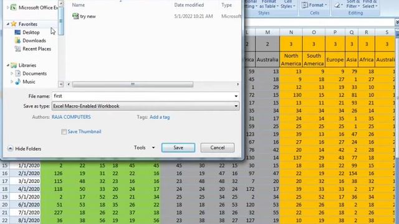Sort files by Date modified column header
This screenshot has height=224, width=399.
(x=189, y=5)
